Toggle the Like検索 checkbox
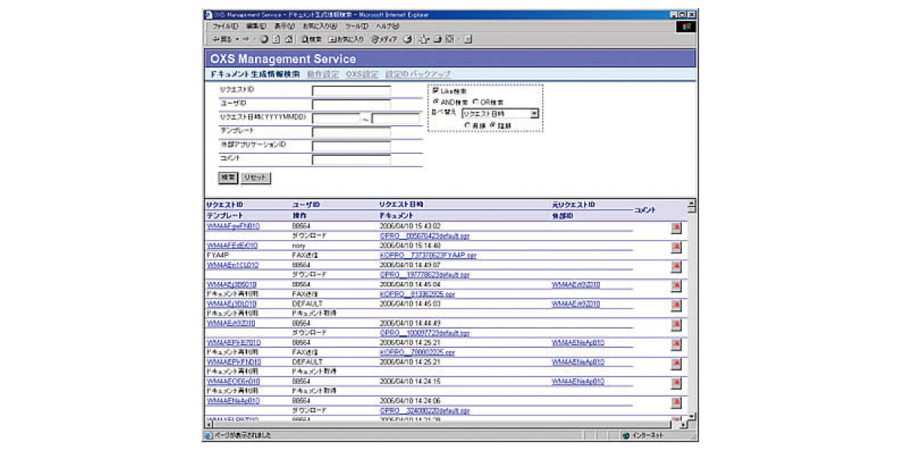The height and width of the screenshot is (450, 900). click(x=436, y=91)
